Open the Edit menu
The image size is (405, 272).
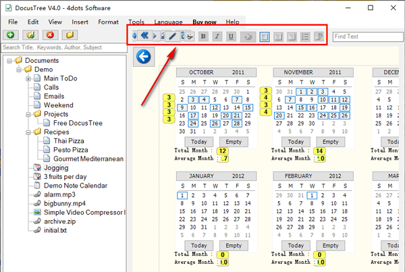pos(33,22)
